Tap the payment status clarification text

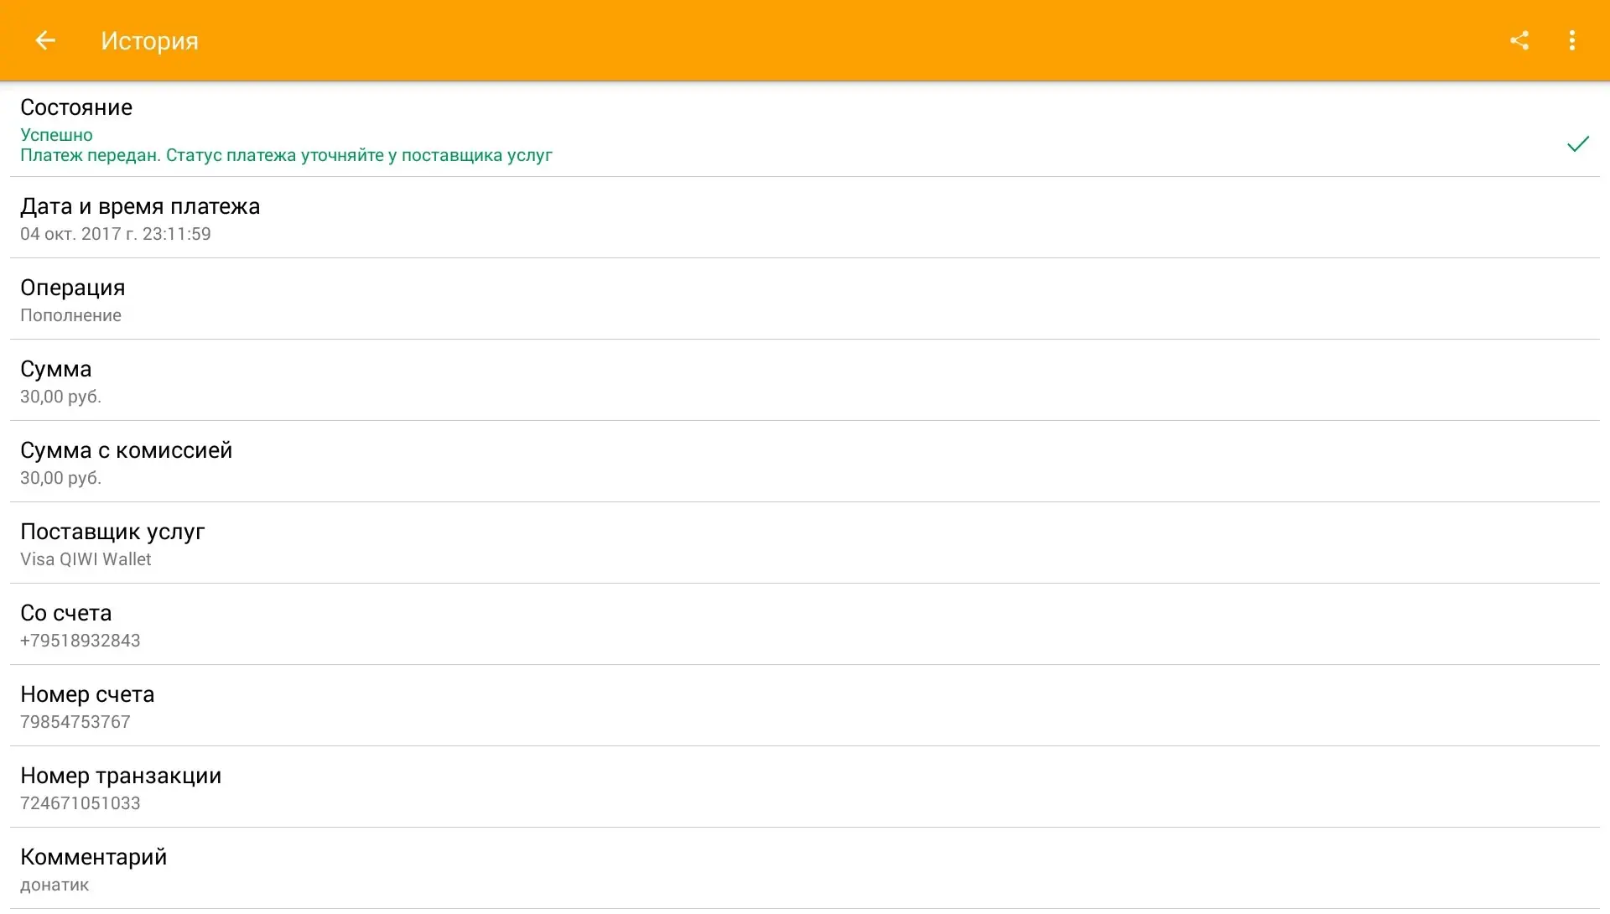coord(286,156)
